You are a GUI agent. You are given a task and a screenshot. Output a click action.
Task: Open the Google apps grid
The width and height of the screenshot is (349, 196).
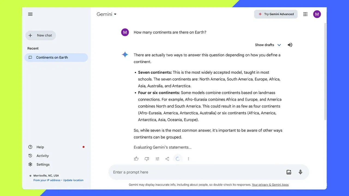[305, 14]
